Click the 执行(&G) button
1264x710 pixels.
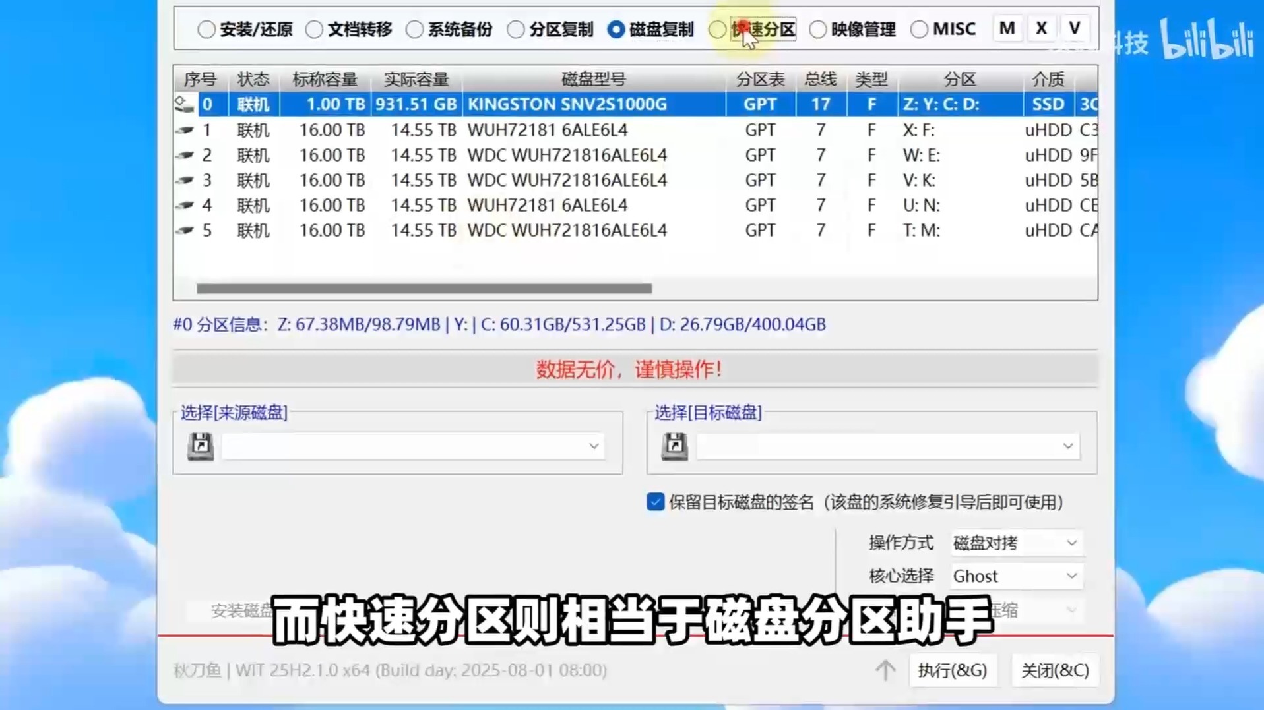point(952,670)
